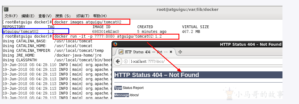Click the image ID 698301eb2ac0

pyautogui.click(x=106, y=32)
